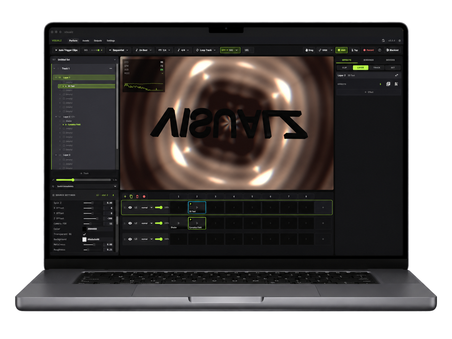Click the L1 opacity slider

159,208
